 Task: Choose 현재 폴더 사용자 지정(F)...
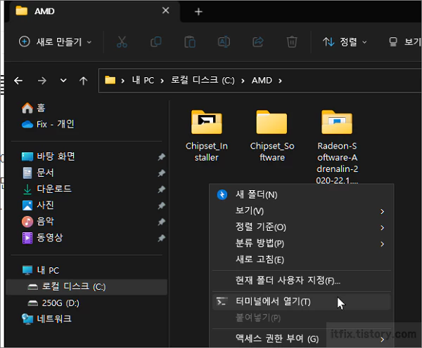302,281
